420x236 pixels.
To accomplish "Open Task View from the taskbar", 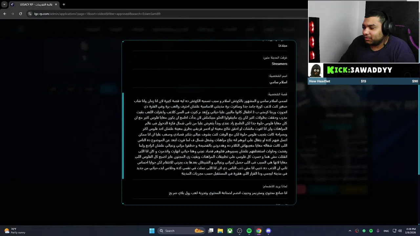I will (211, 231).
